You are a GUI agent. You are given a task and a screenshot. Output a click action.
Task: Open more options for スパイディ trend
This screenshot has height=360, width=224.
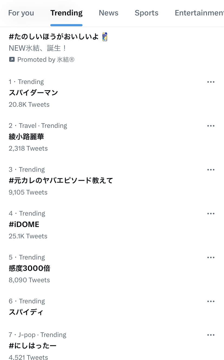pos(211,301)
